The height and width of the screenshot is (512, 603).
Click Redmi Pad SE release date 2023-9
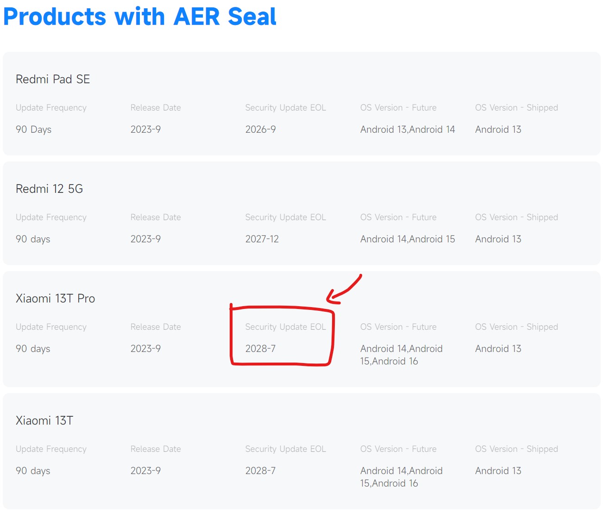point(145,130)
